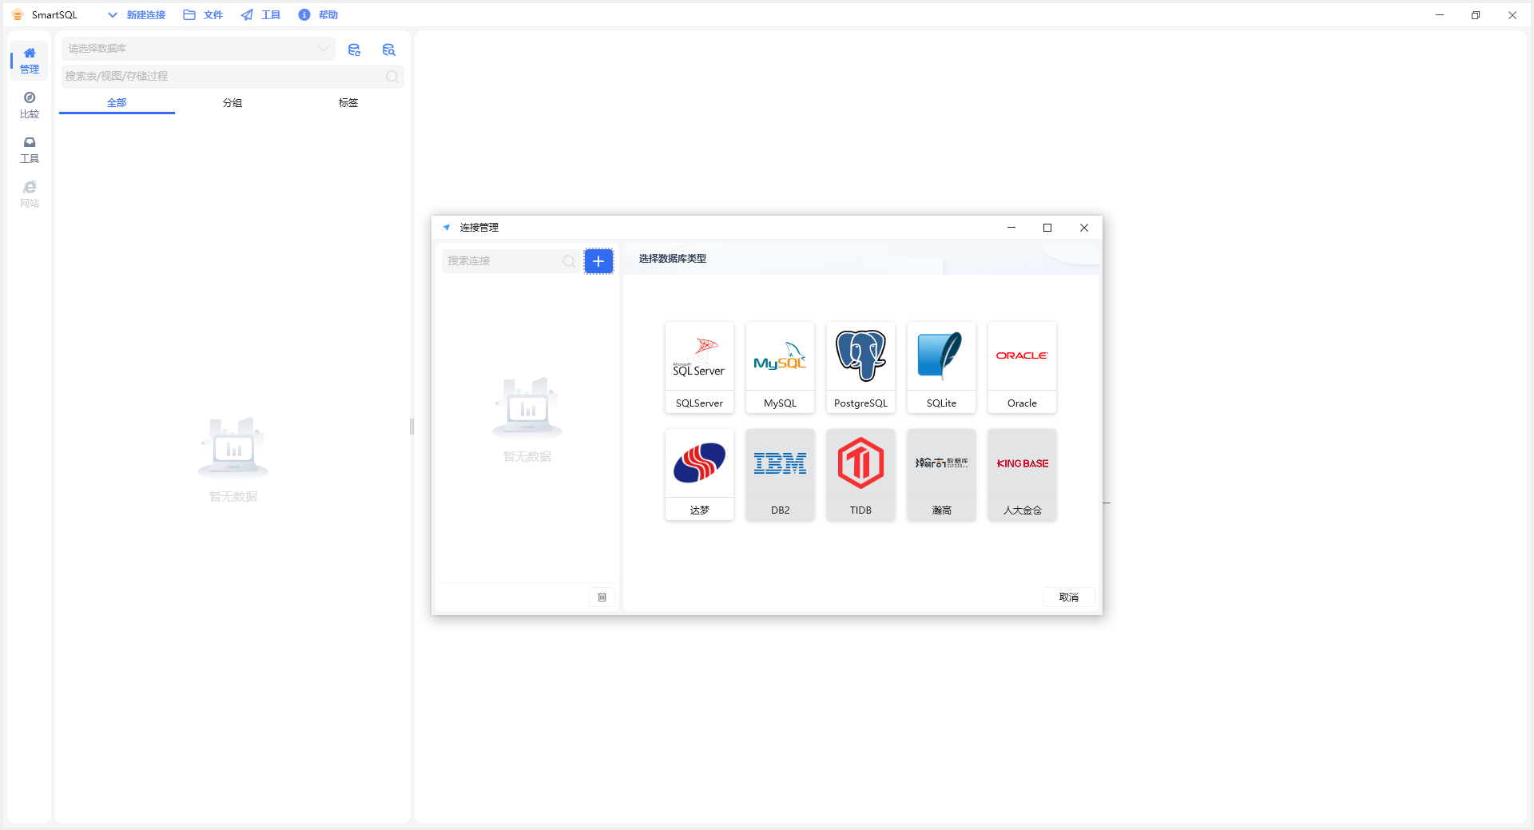The height and width of the screenshot is (830, 1534).
Task: Focus the 搜索表/视图/存储过程 search field
Action: pos(232,77)
